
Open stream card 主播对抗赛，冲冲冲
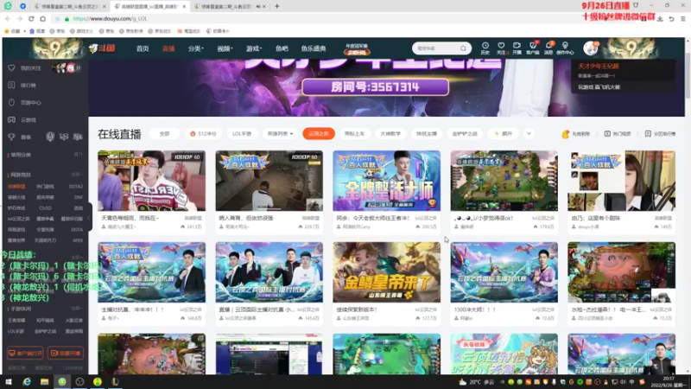point(152,283)
